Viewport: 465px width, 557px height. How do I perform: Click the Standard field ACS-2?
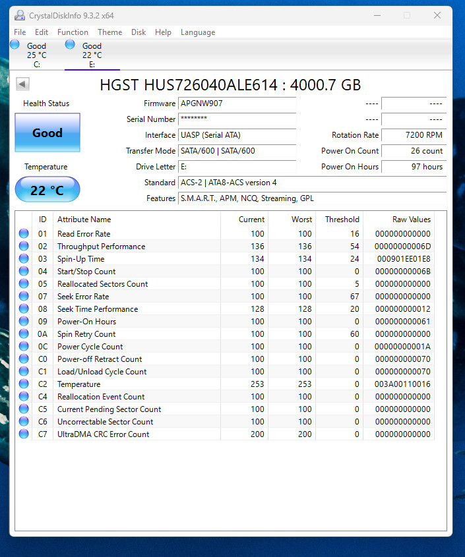312,182
